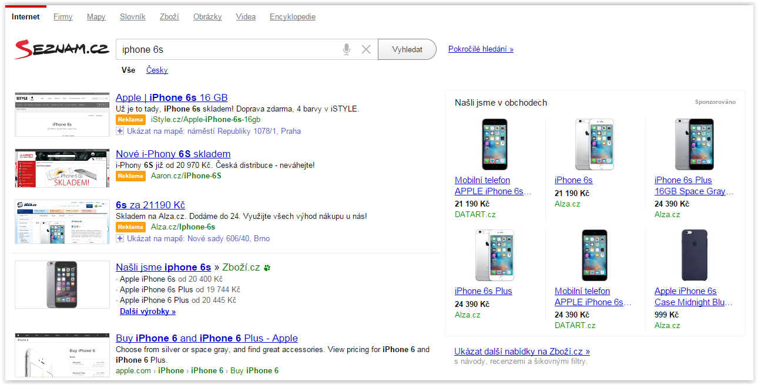Clear the search query with X icon
Screen dimensions: 758x385
coord(366,50)
